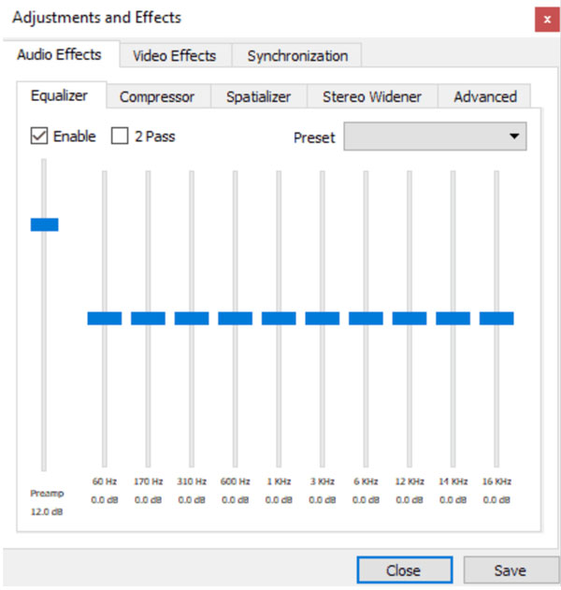The image size is (561, 590).
Task: Click the 1 KHz band slider handle
Action: 279,318
